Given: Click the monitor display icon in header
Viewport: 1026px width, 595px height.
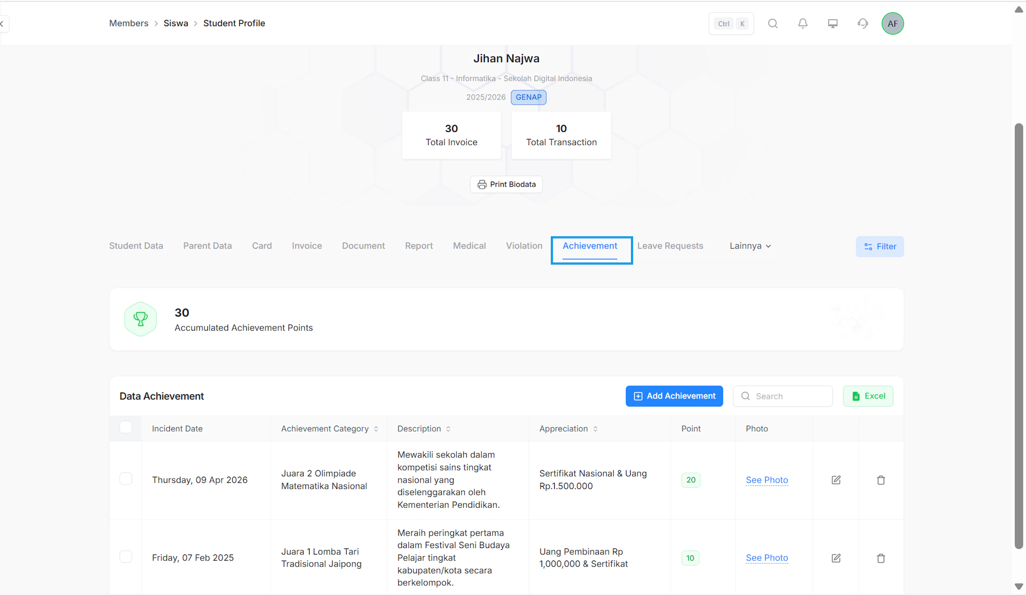Looking at the screenshot, I should point(833,24).
